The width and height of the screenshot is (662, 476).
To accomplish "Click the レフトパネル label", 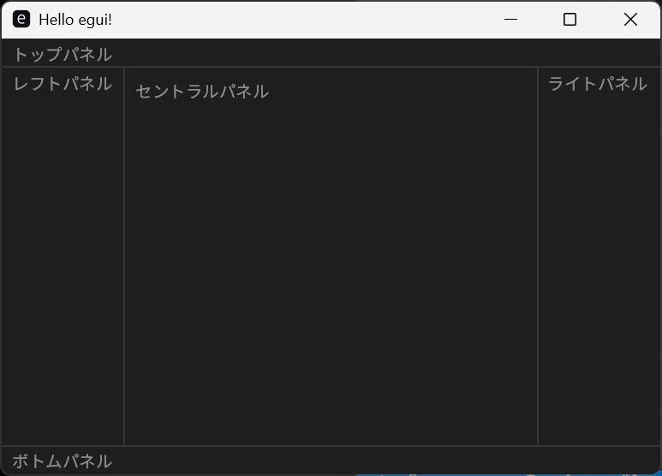I will coord(63,84).
